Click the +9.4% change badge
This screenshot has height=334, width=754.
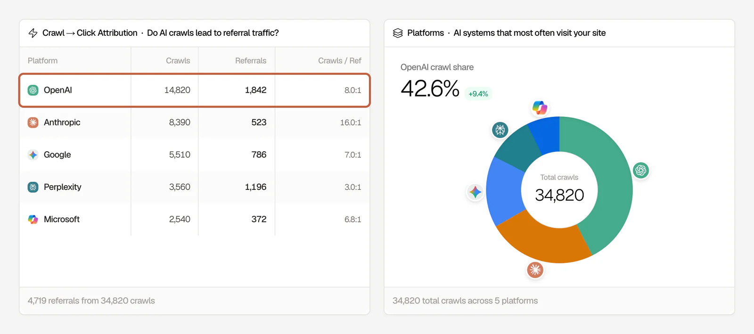[478, 94]
